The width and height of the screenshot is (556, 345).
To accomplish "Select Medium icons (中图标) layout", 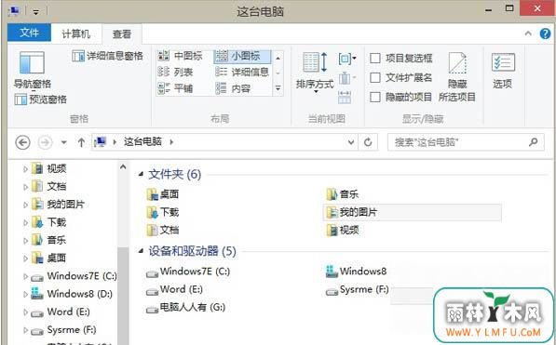I will pos(180,56).
